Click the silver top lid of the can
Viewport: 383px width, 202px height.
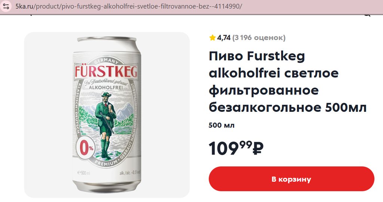click(x=107, y=39)
